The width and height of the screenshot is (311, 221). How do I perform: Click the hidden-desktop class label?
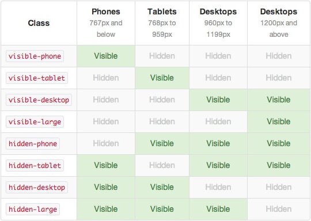[x=37, y=187]
